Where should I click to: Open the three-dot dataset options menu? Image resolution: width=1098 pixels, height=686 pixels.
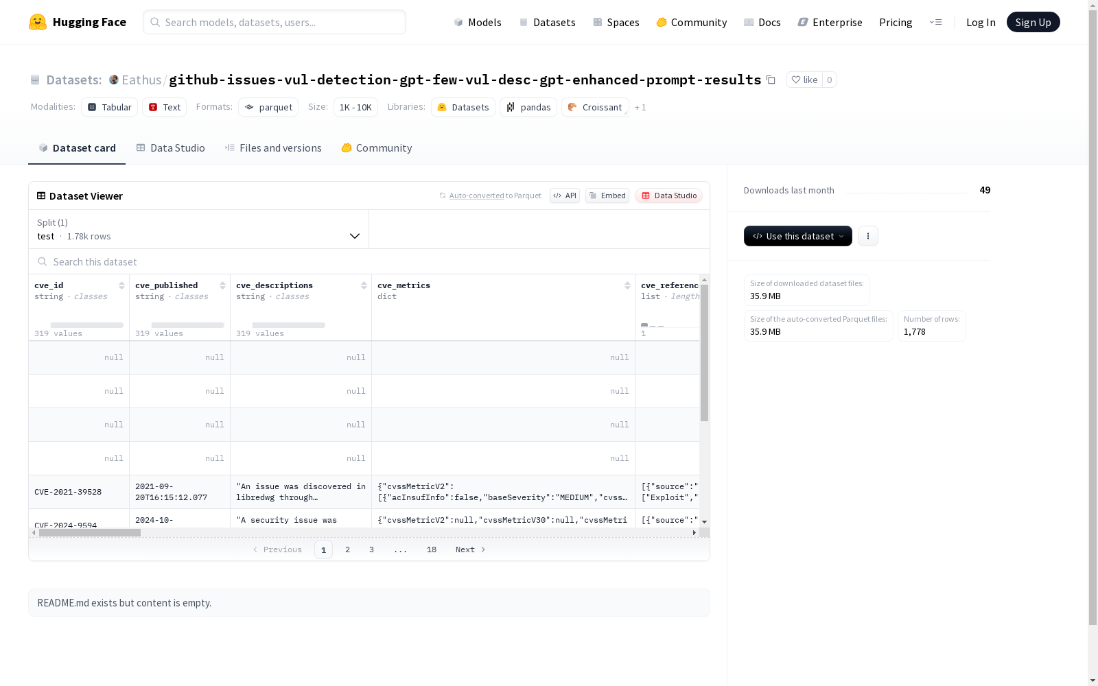coord(868,236)
